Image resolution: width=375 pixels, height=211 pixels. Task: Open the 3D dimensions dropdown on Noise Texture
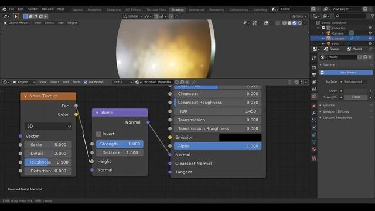tap(48, 126)
